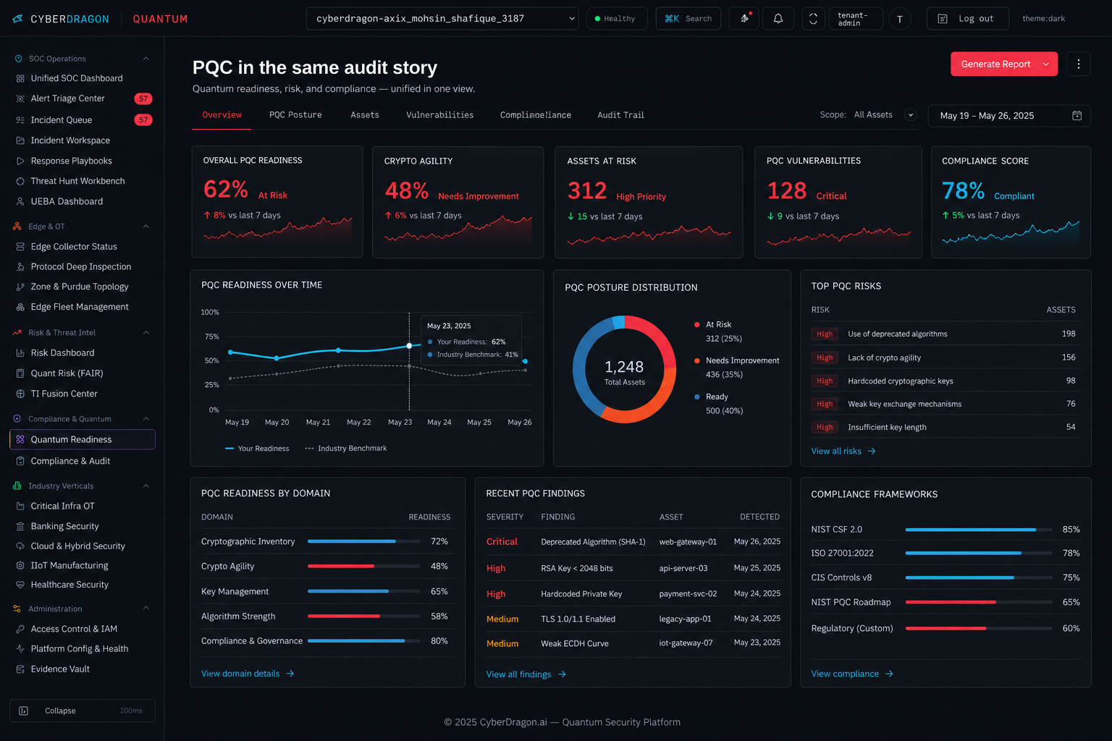Click the fullscreen toggle icon in header
The image size is (1112, 741).
pyautogui.click(x=813, y=19)
